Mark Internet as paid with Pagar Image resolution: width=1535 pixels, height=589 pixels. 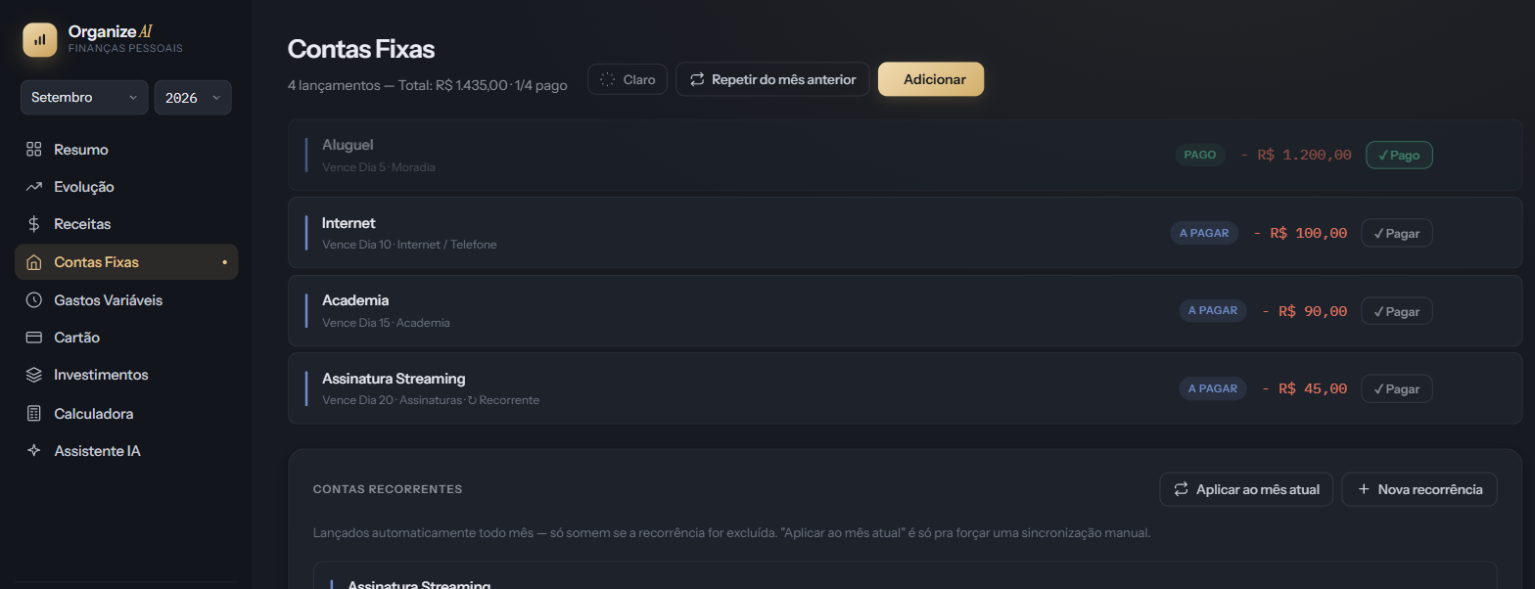pyautogui.click(x=1397, y=233)
